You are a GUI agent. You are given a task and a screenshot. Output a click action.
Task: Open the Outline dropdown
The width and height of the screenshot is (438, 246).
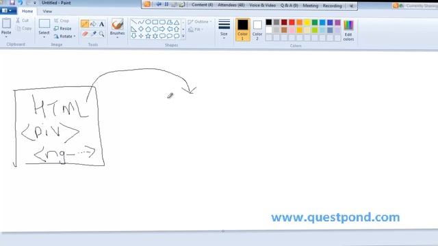(x=200, y=22)
